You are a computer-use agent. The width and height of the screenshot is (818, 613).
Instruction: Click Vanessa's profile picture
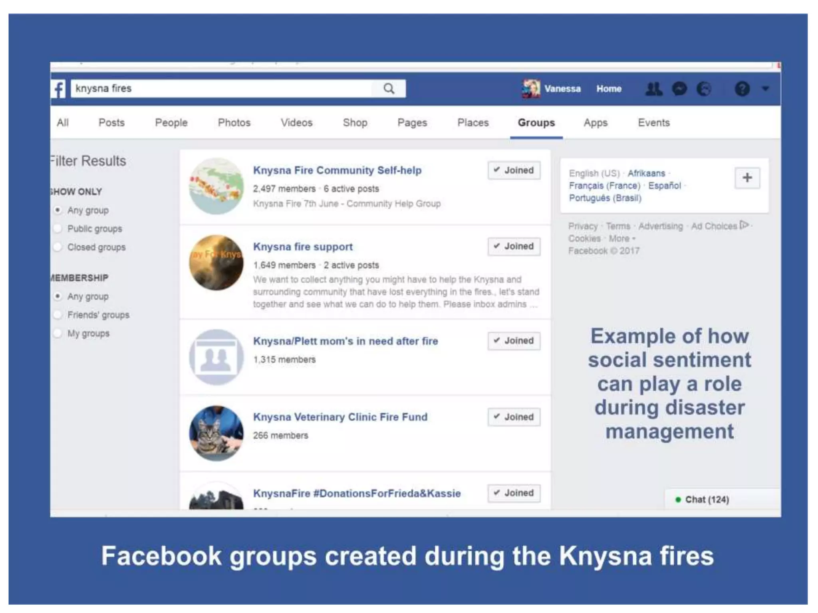coord(531,89)
